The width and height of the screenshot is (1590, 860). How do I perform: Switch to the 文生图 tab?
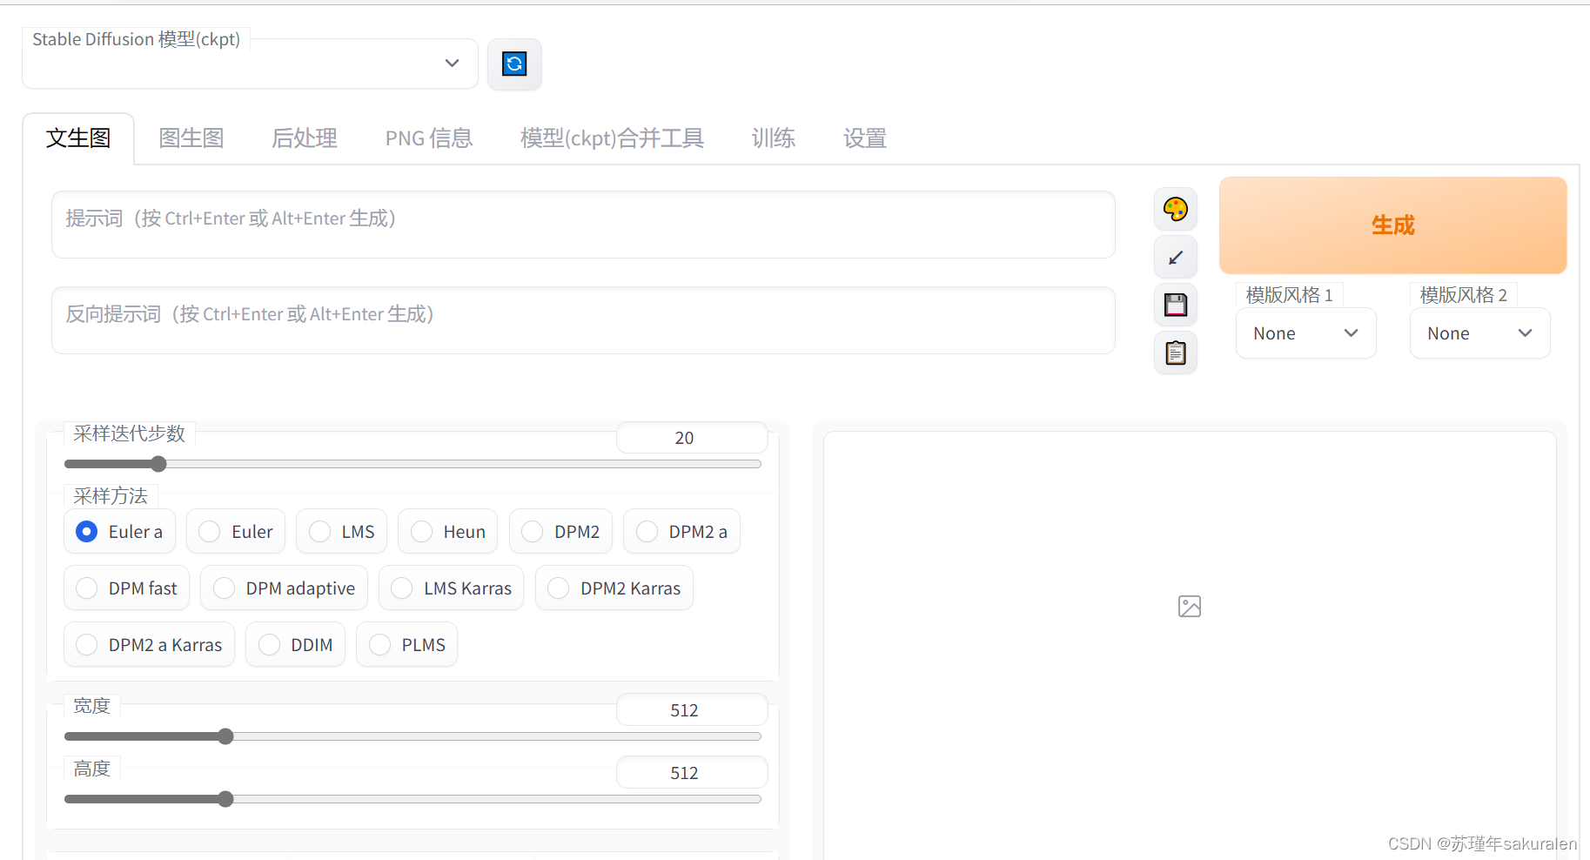pos(78,138)
